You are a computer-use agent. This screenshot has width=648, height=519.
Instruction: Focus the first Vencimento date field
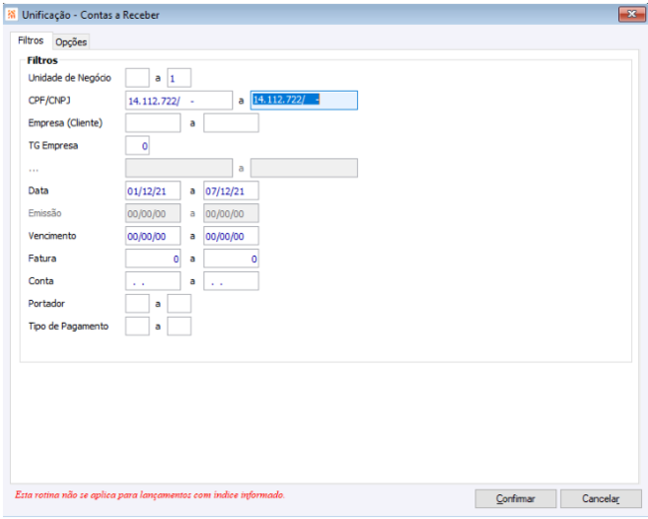153,236
